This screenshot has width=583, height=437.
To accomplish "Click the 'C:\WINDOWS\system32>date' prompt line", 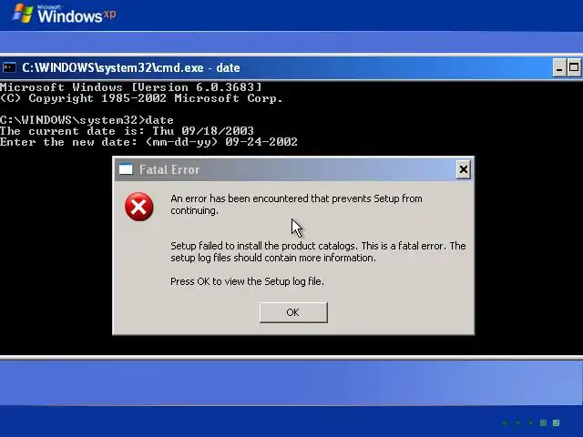I will pos(87,120).
